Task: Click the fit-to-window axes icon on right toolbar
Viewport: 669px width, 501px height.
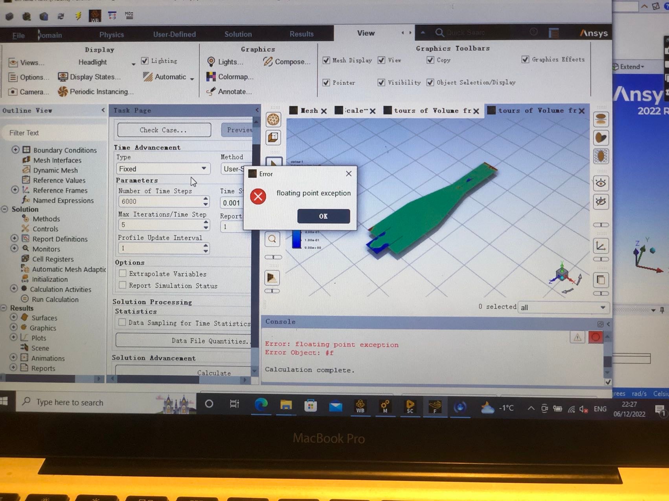Action: pyautogui.click(x=601, y=246)
